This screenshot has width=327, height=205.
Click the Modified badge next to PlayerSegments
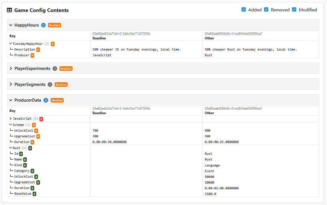(61, 85)
